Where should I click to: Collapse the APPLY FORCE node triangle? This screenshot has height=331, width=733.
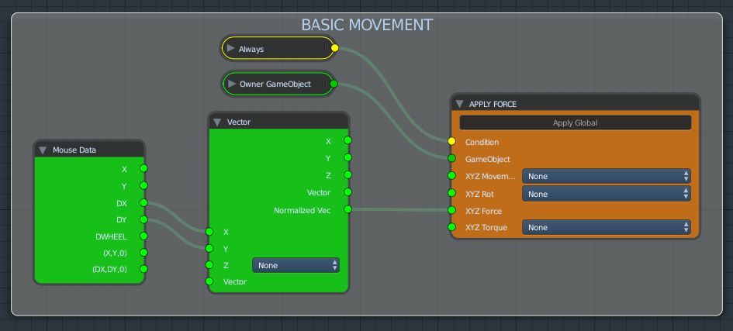coord(459,104)
